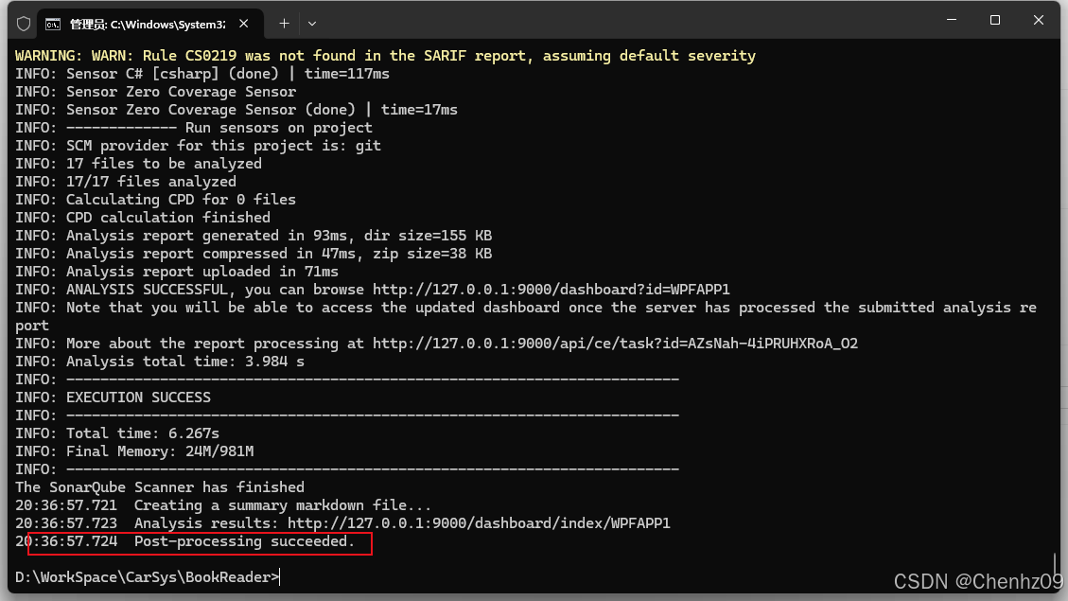Image resolution: width=1068 pixels, height=601 pixels.
Task: Click 'SCM provider for this project is: git'
Action: [x=199, y=146]
